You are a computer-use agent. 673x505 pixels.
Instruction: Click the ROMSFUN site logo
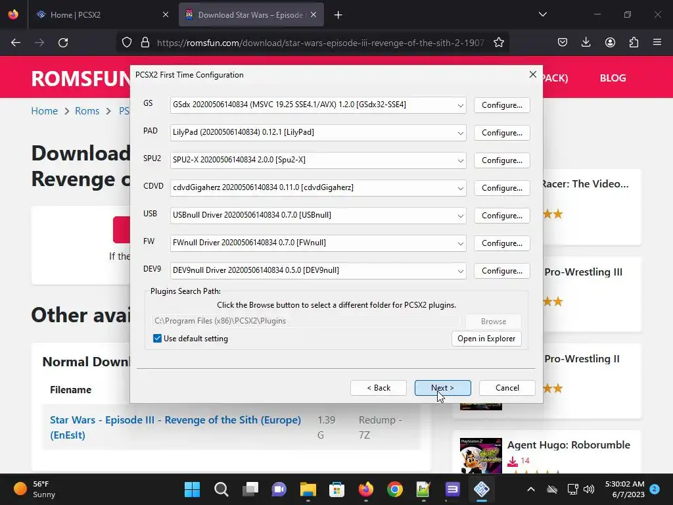(81, 79)
